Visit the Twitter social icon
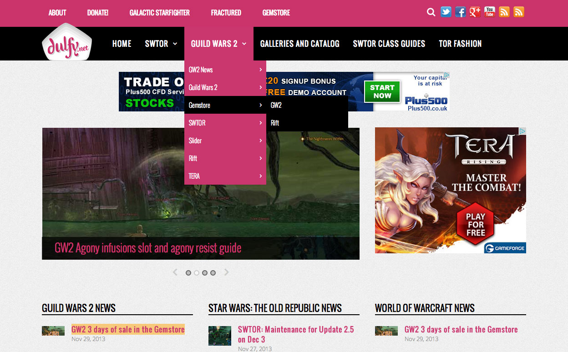568x352 pixels. tap(446, 12)
